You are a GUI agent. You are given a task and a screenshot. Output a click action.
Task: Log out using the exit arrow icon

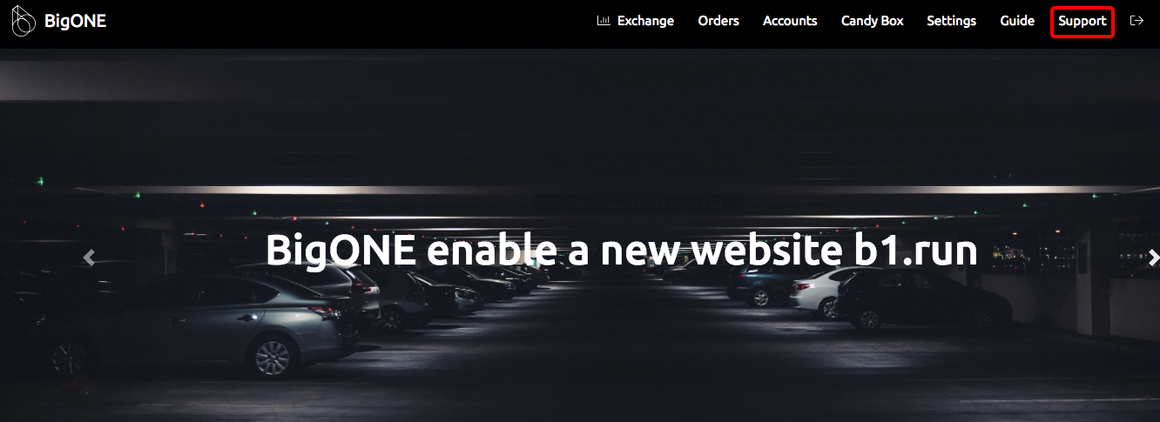[1136, 21]
